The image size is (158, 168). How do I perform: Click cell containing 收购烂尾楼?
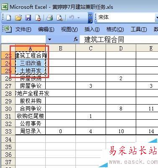click(x=30, y=116)
